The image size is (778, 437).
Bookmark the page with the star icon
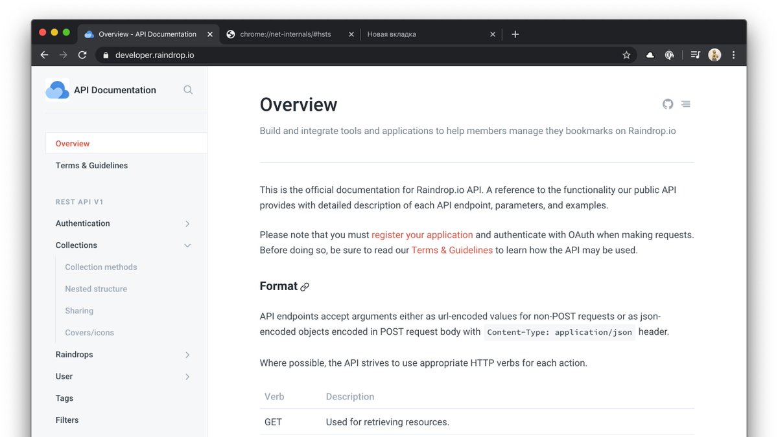pyautogui.click(x=626, y=55)
